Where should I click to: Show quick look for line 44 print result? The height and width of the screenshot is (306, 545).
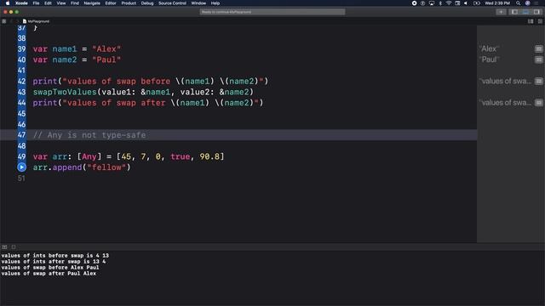(538, 103)
